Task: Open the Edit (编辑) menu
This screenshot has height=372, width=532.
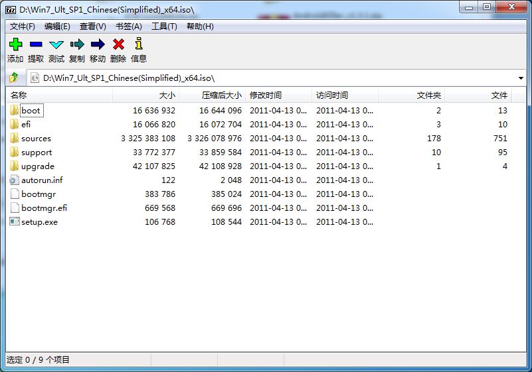Action: [57, 27]
